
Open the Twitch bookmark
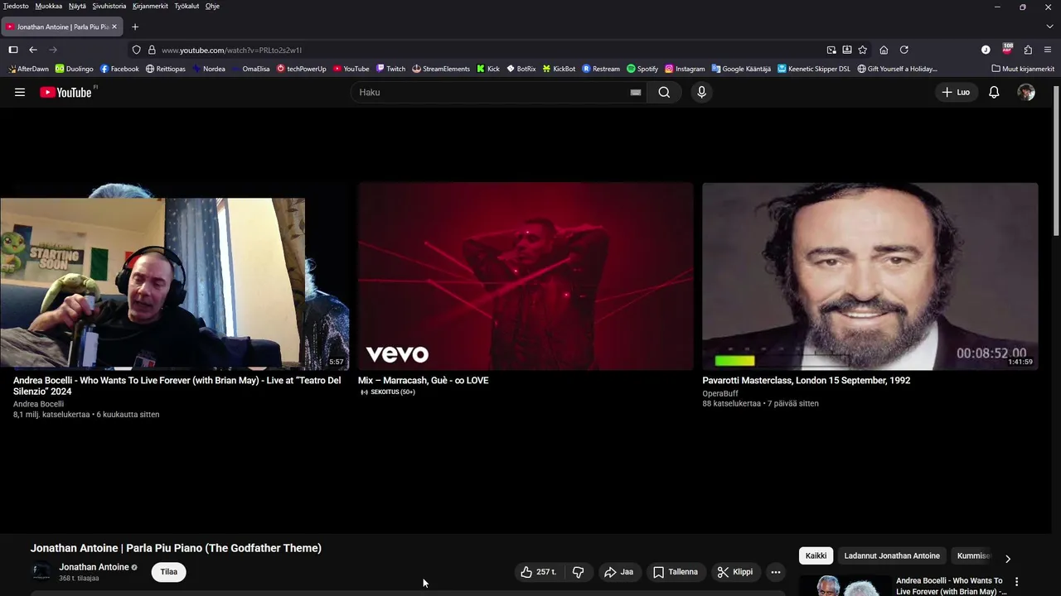[390, 69]
